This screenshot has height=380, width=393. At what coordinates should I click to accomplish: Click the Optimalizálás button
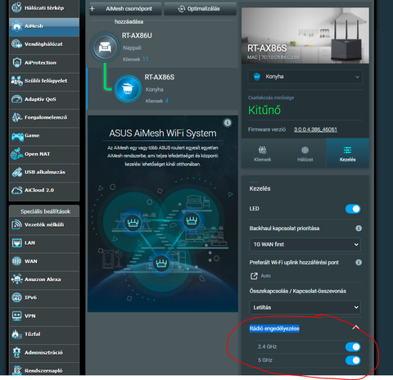pyautogui.click(x=200, y=9)
